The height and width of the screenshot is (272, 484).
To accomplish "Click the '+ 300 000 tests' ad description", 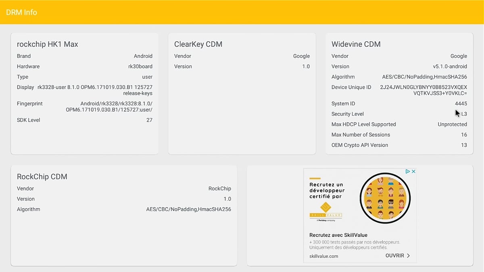I will coord(355,245).
